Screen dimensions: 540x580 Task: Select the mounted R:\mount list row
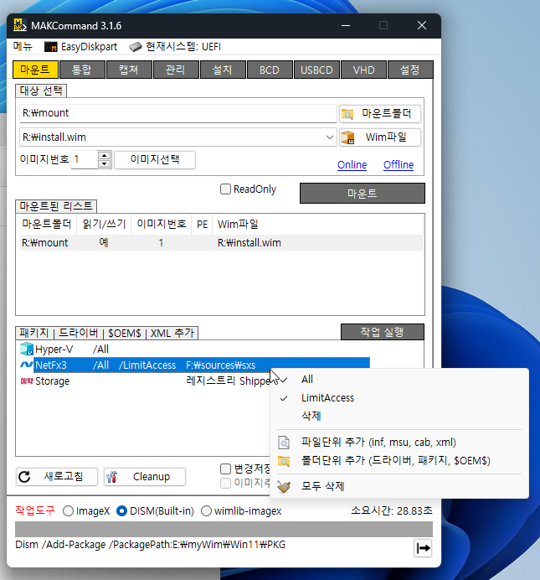pos(221,243)
